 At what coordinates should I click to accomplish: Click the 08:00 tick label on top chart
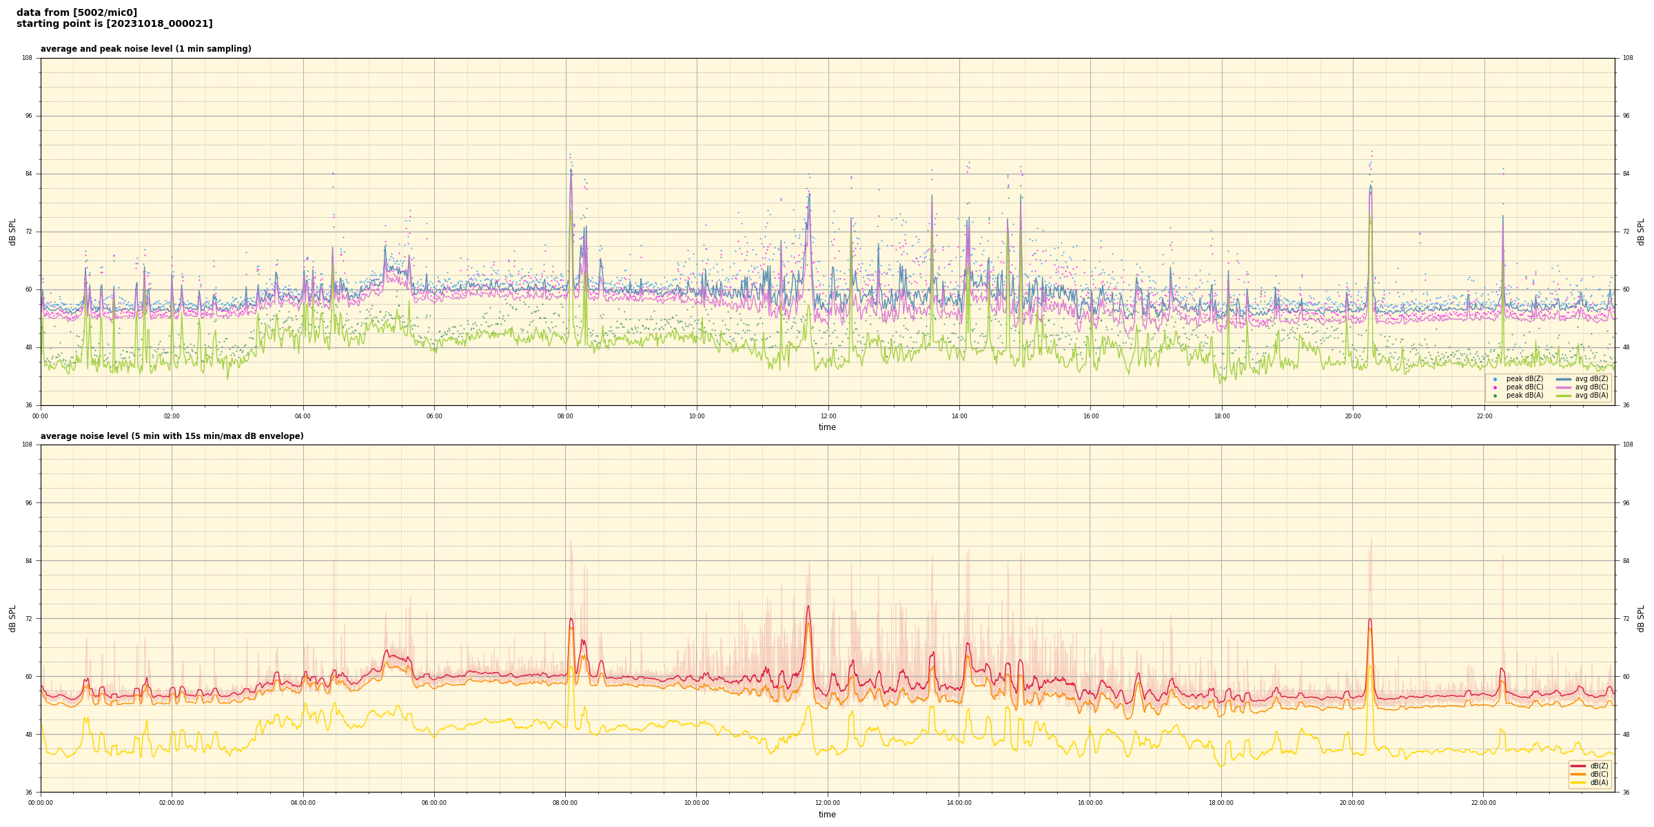(x=565, y=416)
